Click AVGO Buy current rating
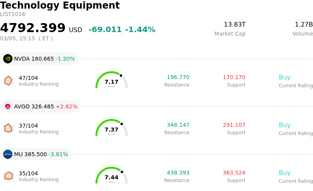The width and height of the screenshot is (313, 191). click(284, 125)
